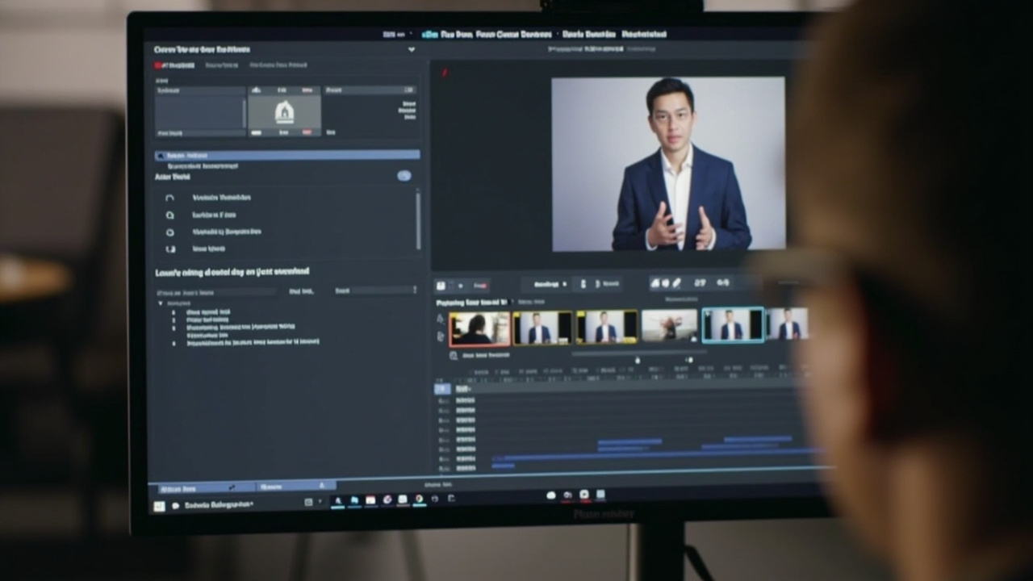The width and height of the screenshot is (1033, 581).
Task: Select the second tool icon left of the clip thumbnails
Action: point(441,336)
